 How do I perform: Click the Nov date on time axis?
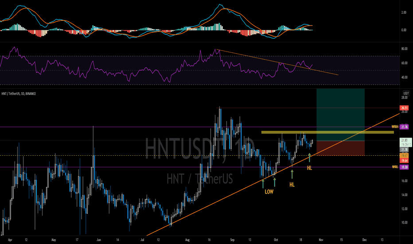pos(321,240)
